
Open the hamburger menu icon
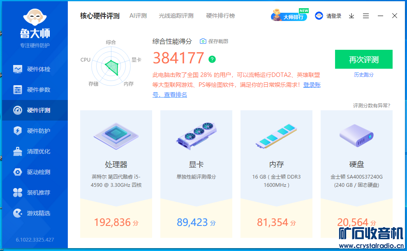pyautogui.click(x=366, y=16)
